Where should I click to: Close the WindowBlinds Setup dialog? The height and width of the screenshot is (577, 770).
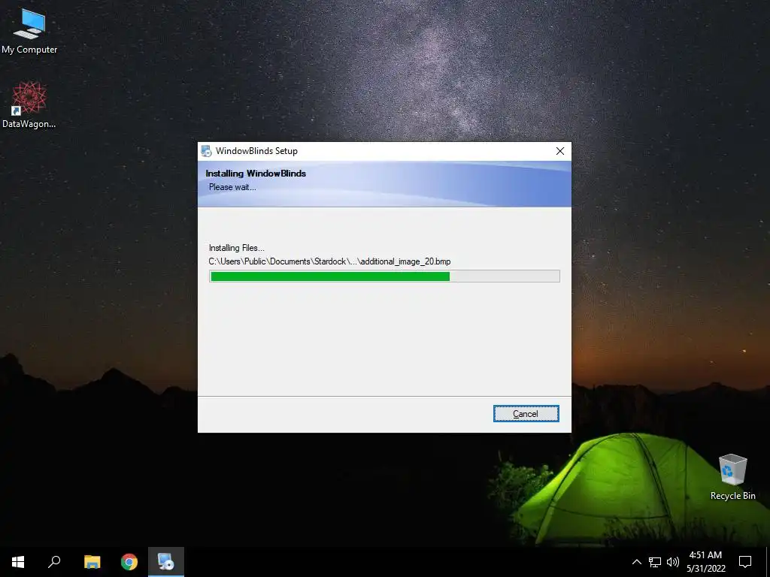pyautogui.click(x=559, y=151)
